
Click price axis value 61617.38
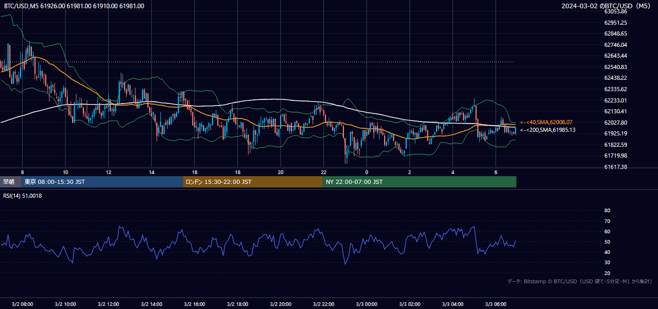[615, 167]
